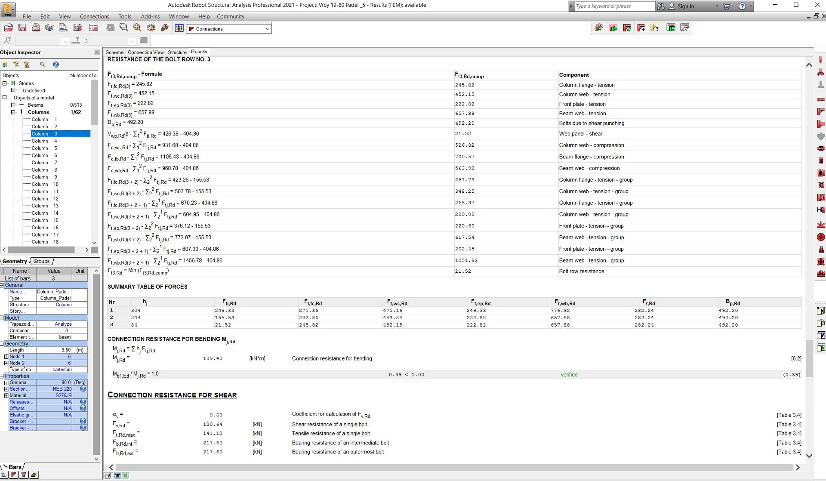826x481 pixels.
Task: Open Print Preview magnifier page icon
Action: pyautogui.click(x=63, y=28)
